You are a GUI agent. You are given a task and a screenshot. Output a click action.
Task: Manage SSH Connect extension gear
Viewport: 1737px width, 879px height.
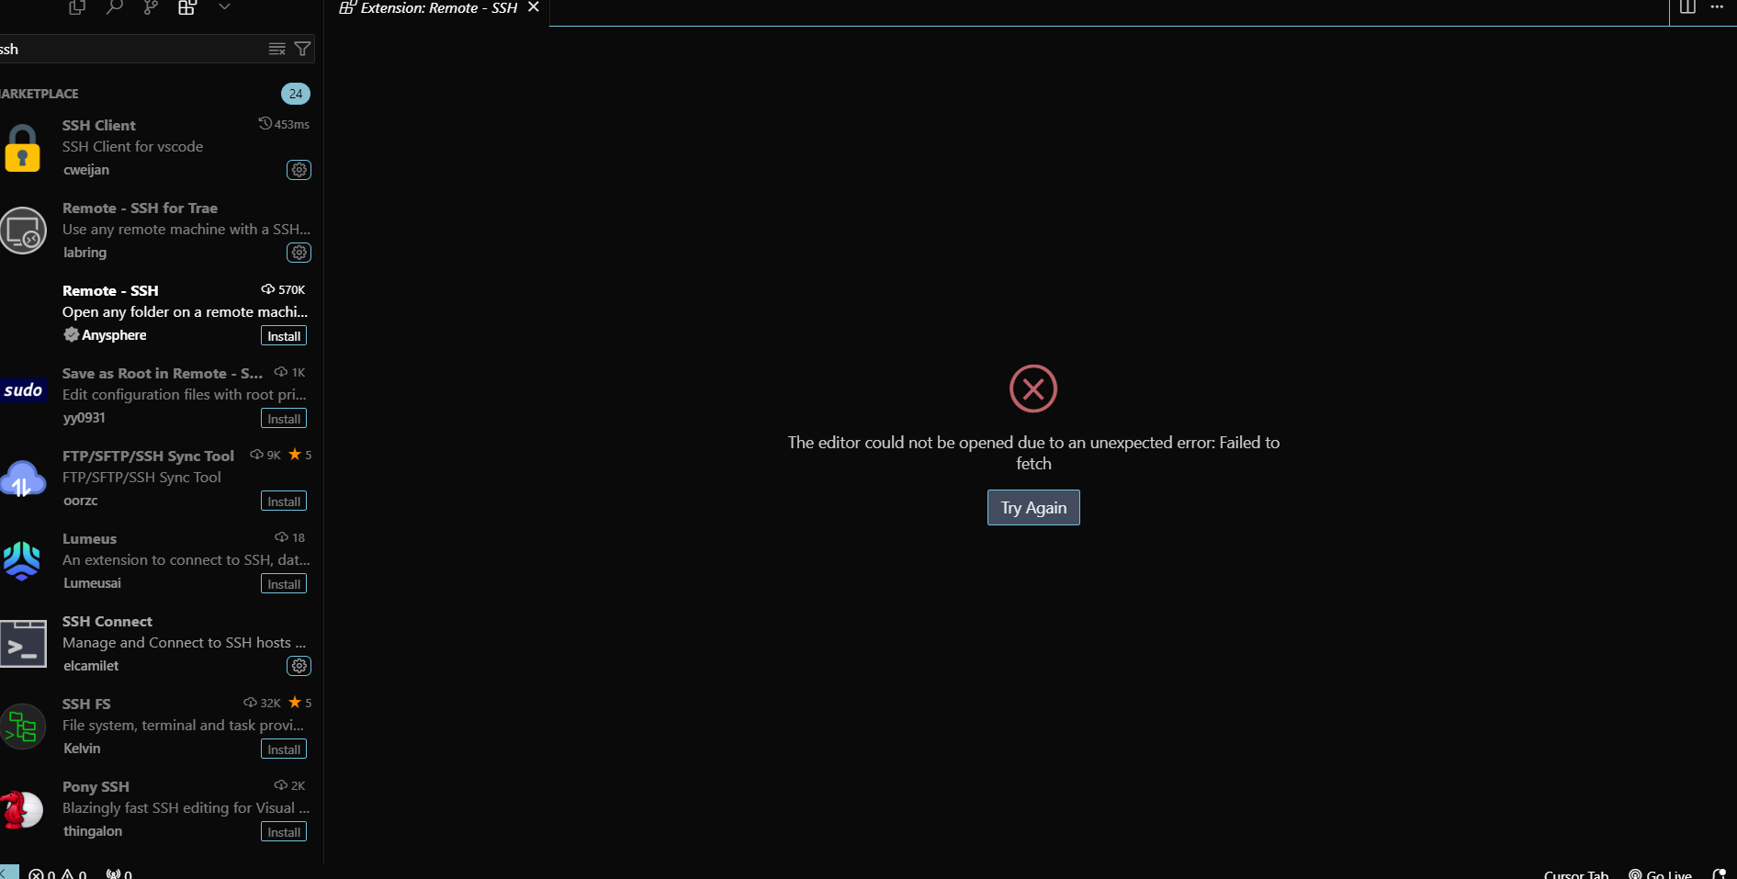[x=299, y=666]
